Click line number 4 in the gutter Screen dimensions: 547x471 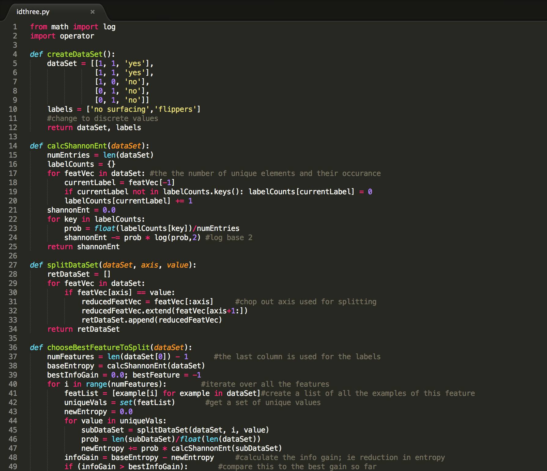[15, 54]
